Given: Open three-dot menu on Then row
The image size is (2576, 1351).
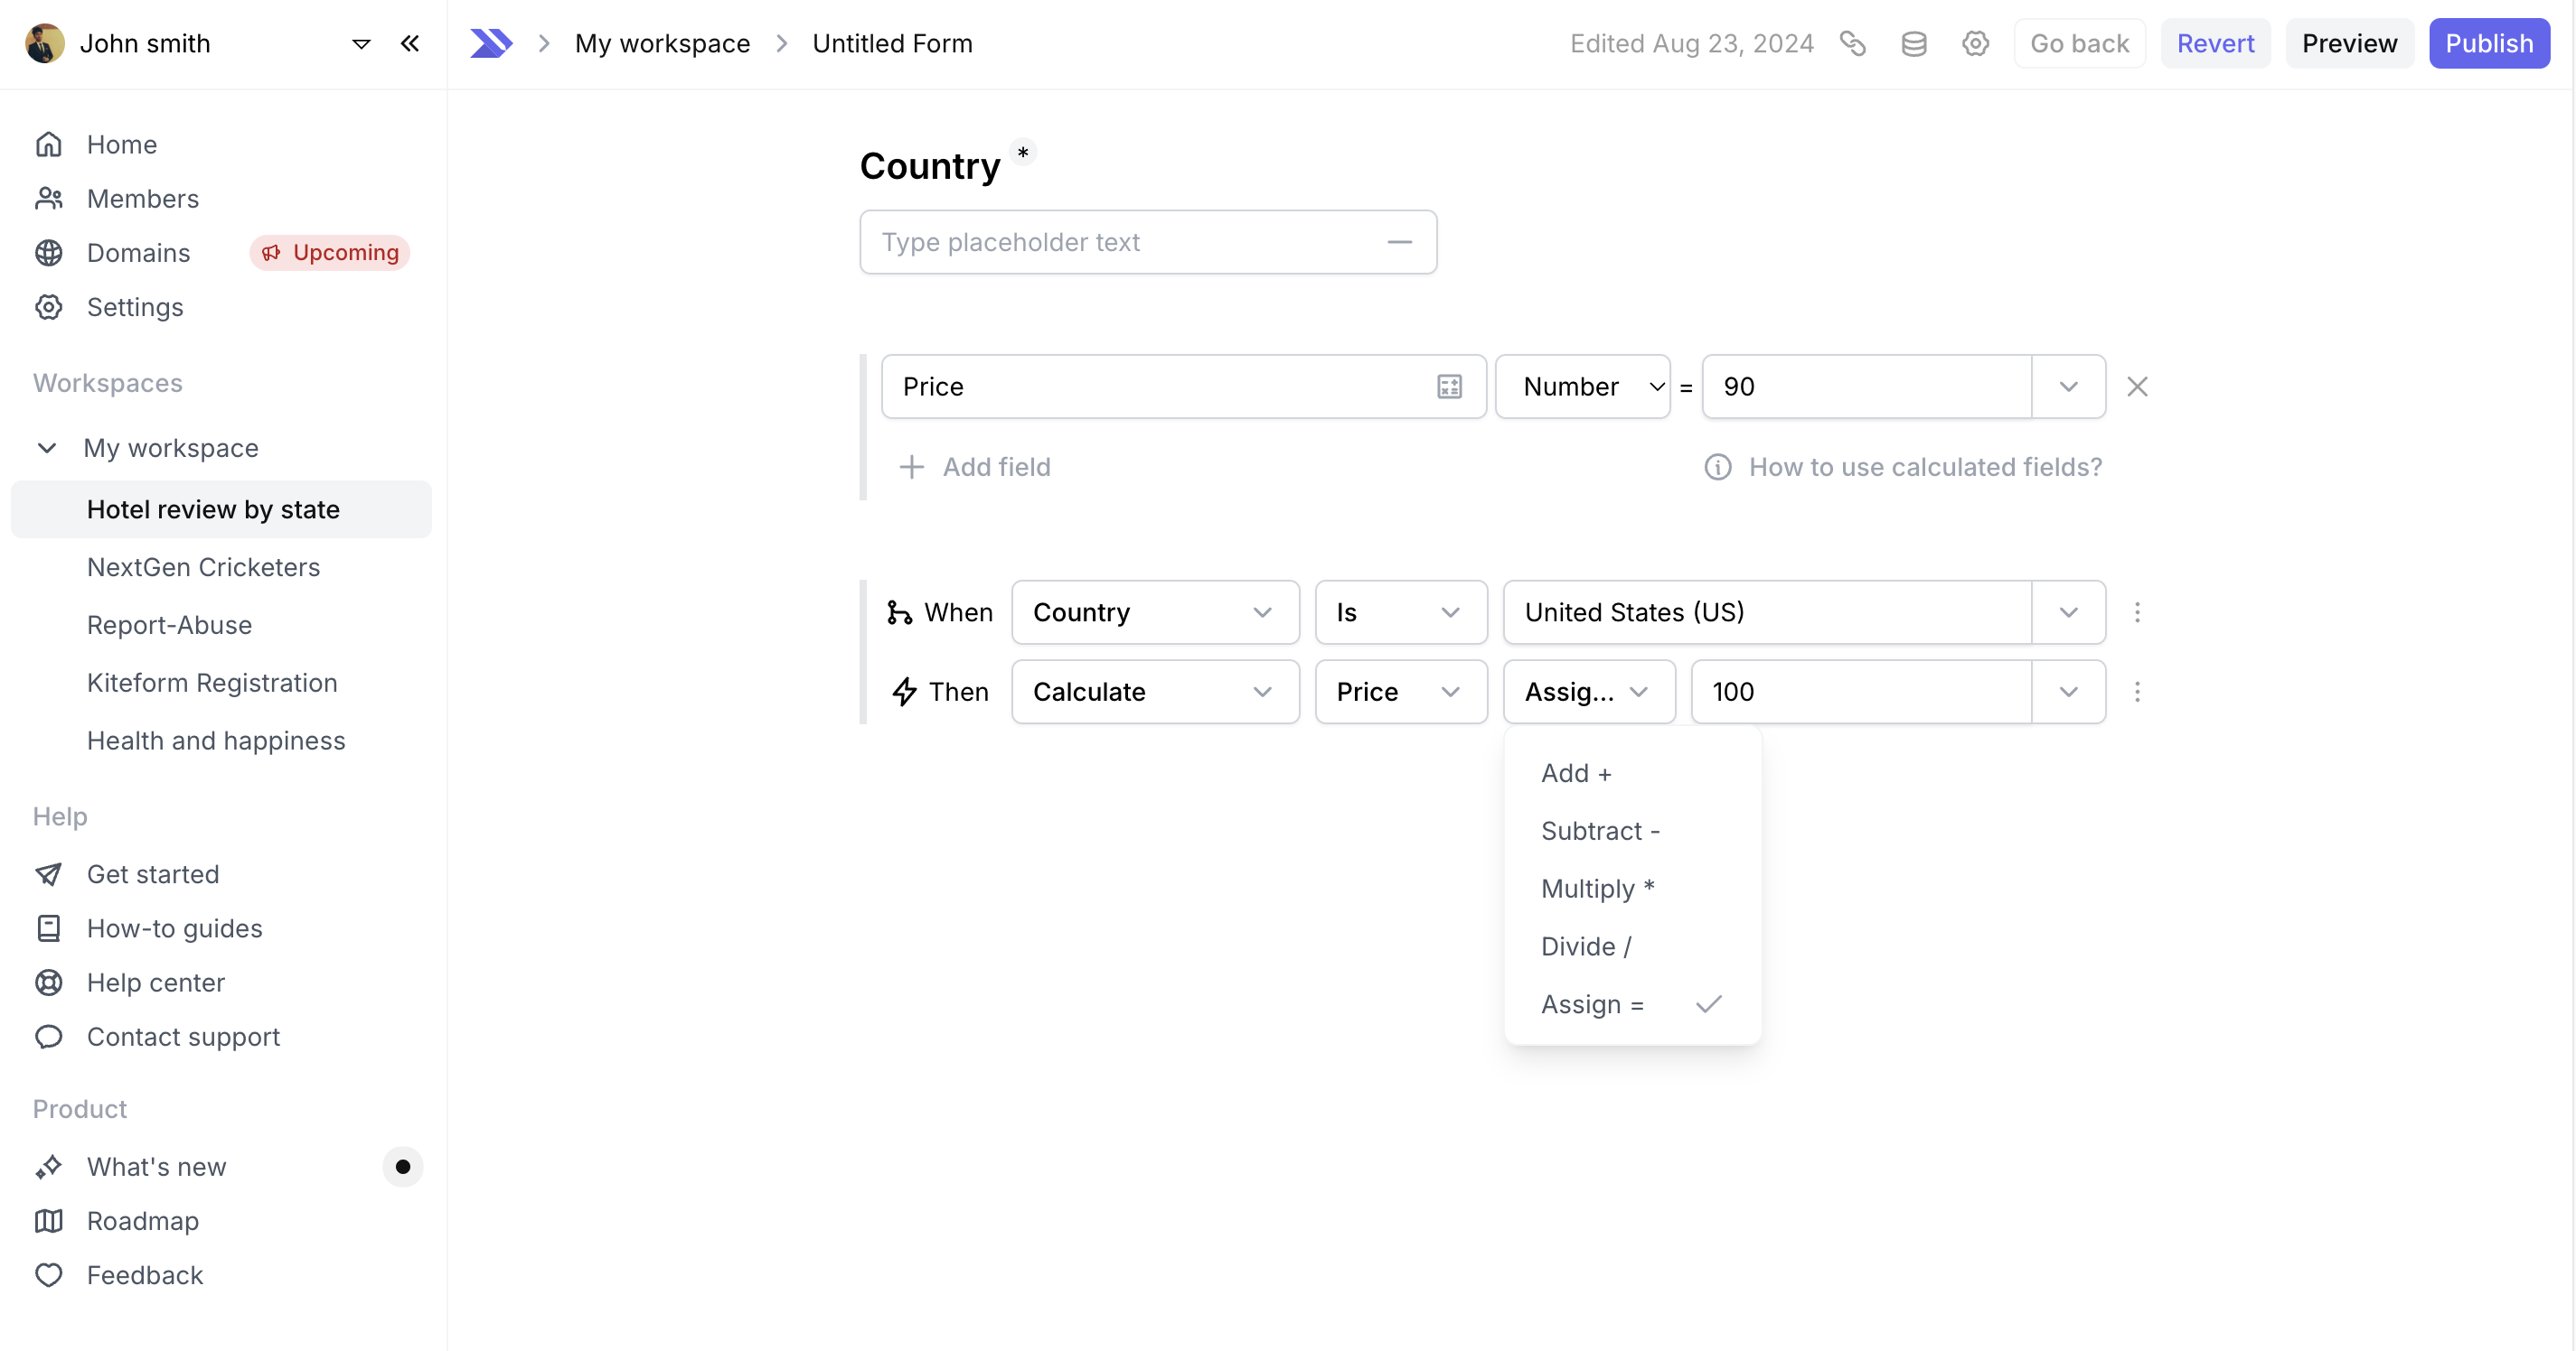Looking at the screenshot, I should click(2137, 692).
